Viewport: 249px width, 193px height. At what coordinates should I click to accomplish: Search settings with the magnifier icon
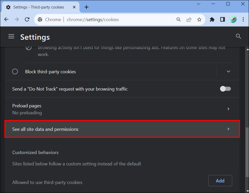tap(238, 36)
